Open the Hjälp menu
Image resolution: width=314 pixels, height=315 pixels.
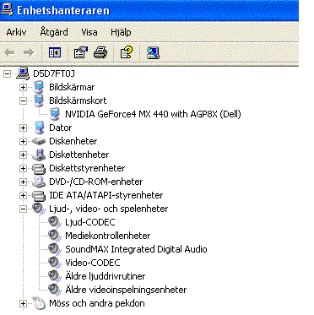click(x=121, y=32)
